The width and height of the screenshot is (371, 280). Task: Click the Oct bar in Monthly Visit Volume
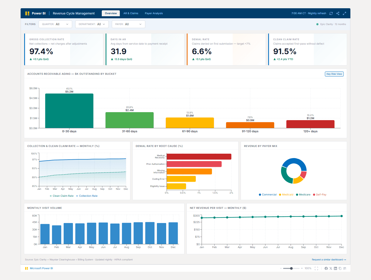pyautogui.click(x=150, y=233)
